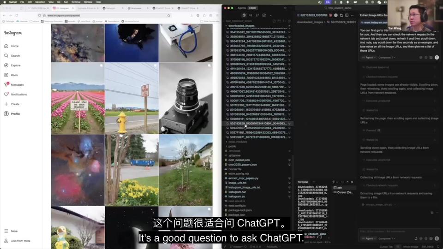Open editor more actions ellipsis
The height and width of the screenshot is (249, 443).
(x=352, y=15)
